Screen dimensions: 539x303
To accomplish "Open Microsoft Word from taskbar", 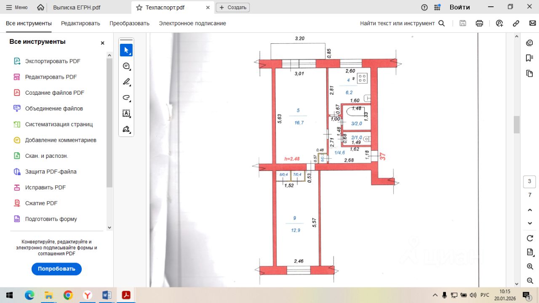I will click(107, 295).
